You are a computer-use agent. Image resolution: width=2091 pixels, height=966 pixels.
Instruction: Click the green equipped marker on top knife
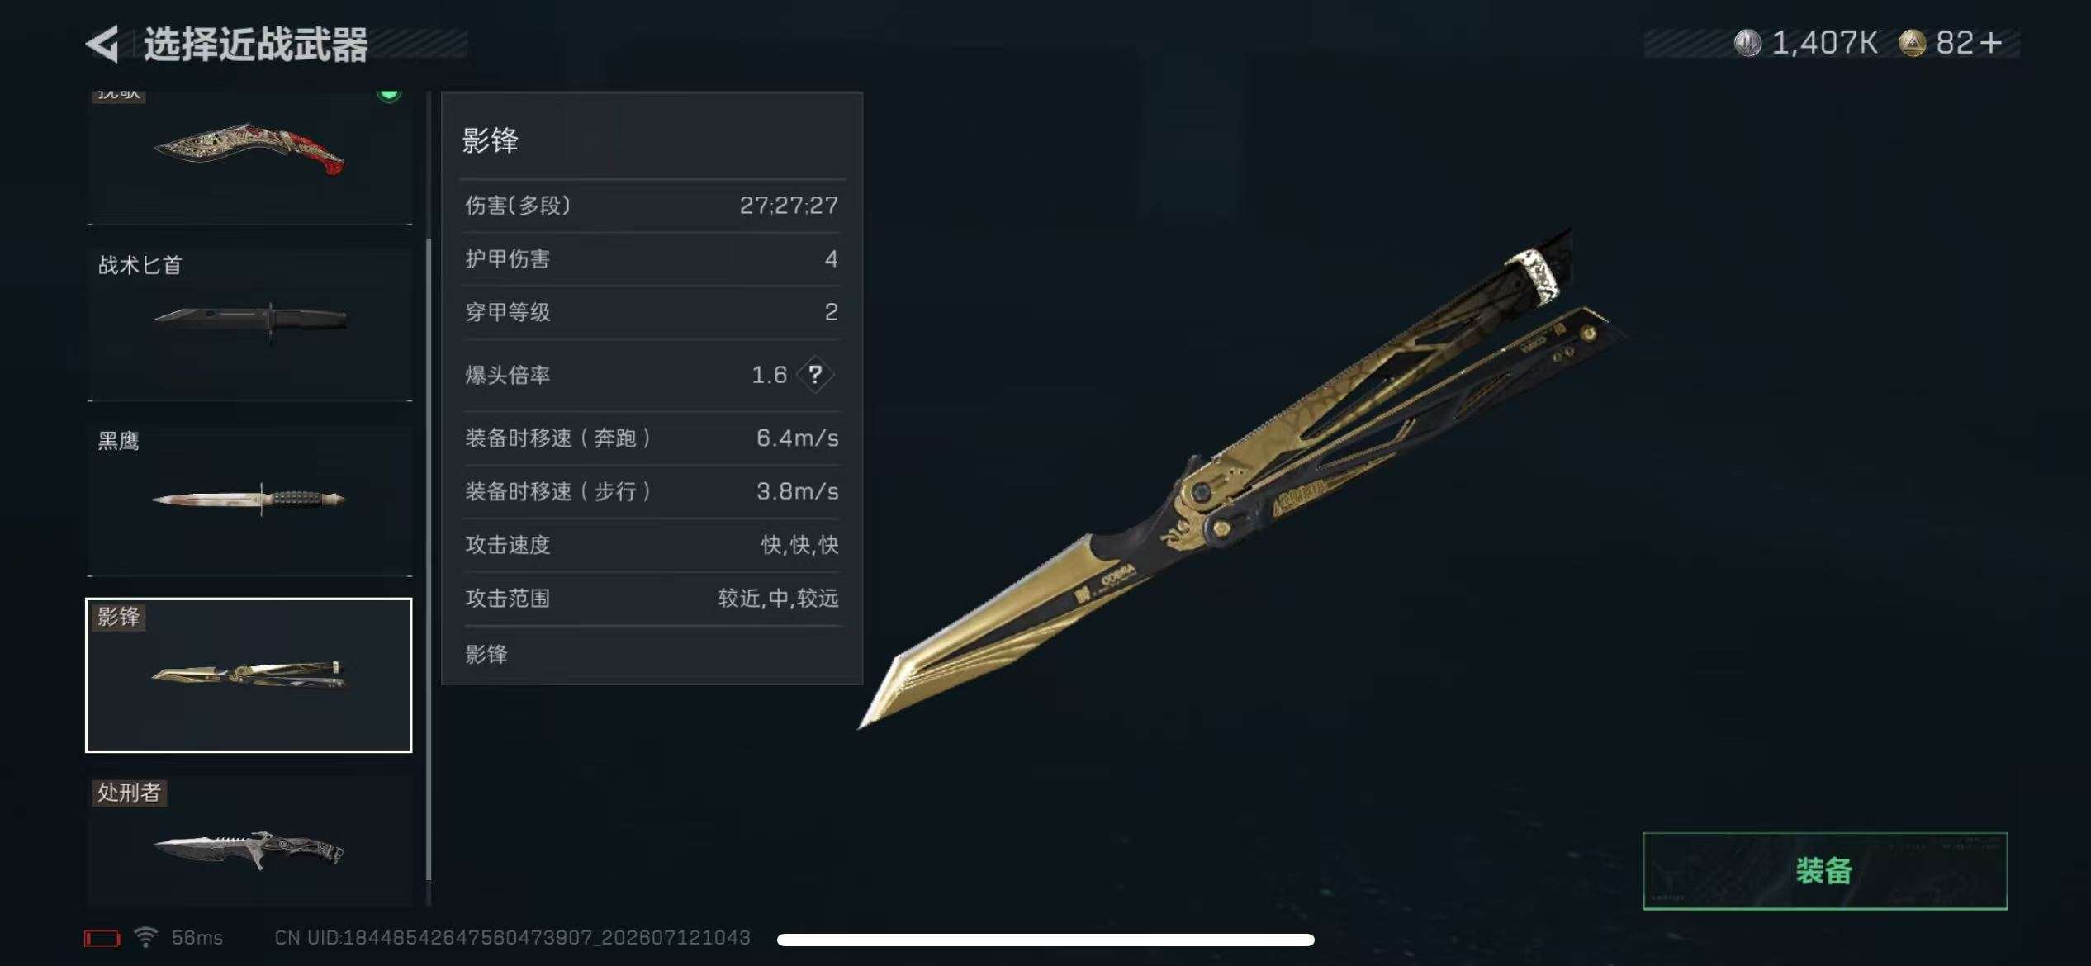tap(389, 93)
